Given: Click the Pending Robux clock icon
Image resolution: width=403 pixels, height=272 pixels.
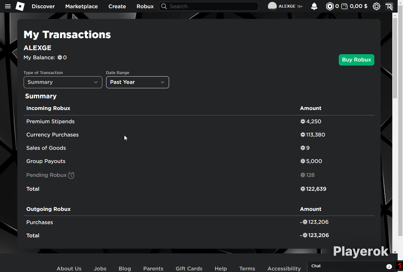Looking at the screenshot, I should [71, 175].
